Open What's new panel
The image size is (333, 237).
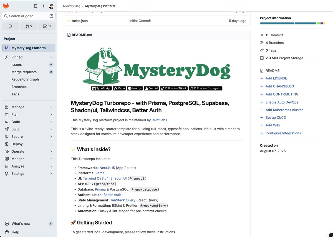point(29,224)
